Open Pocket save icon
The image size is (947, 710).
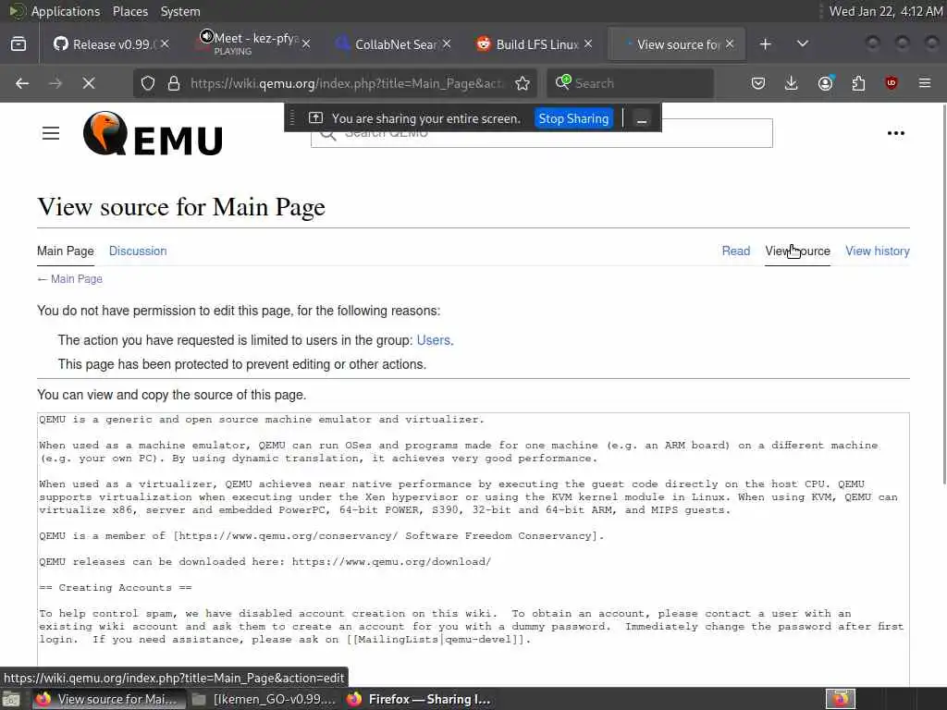point(758,83)
